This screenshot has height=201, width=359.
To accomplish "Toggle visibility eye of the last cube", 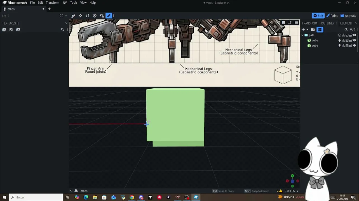I will [x=355, y=46].
